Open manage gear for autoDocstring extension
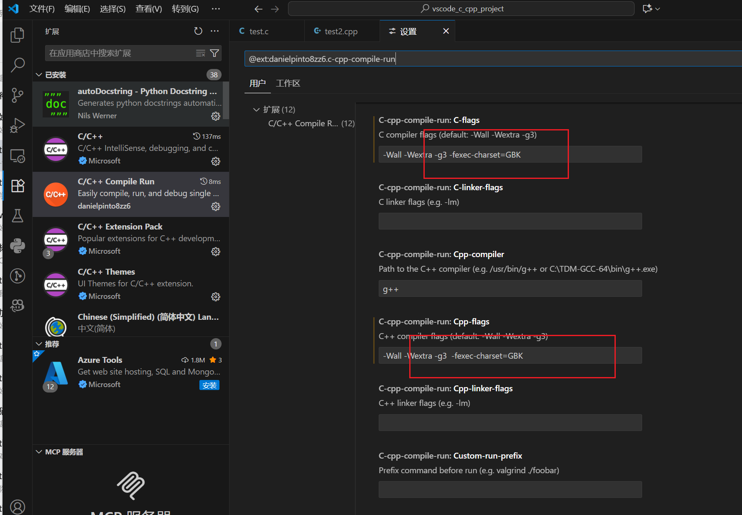 (x=216, y=116)
